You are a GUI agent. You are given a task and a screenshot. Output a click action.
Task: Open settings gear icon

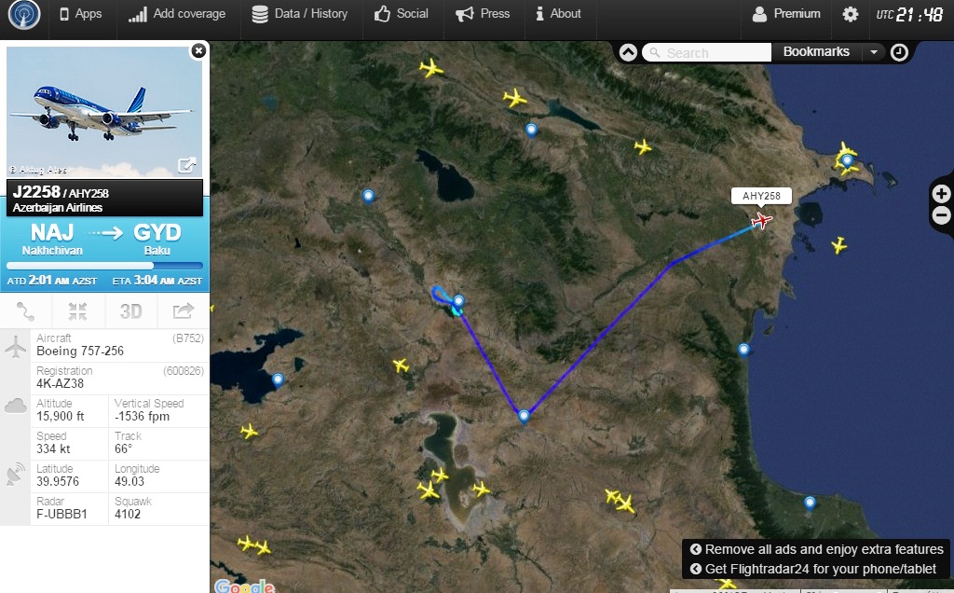click(850, 15)
